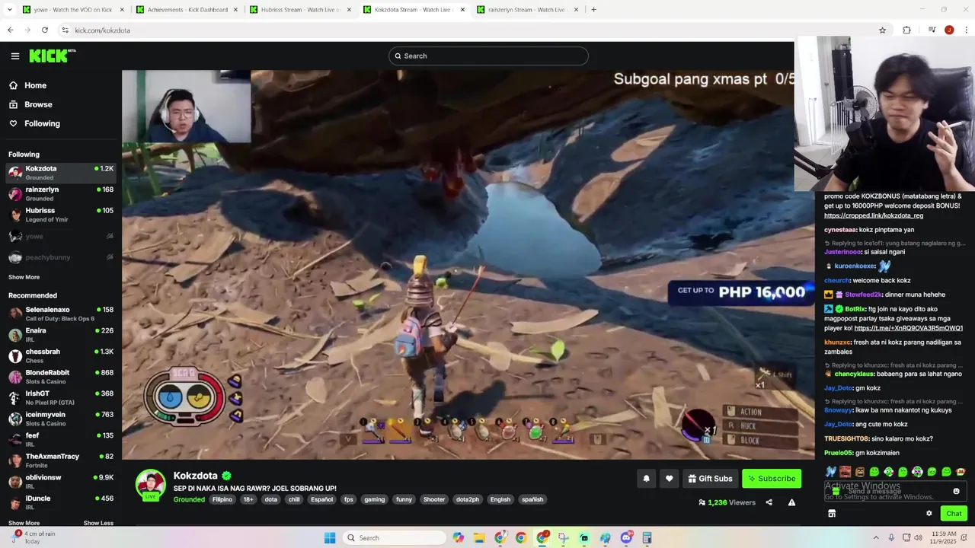Select the dota tag
This screenshot has width=975, height=548.
click(271, 499)
